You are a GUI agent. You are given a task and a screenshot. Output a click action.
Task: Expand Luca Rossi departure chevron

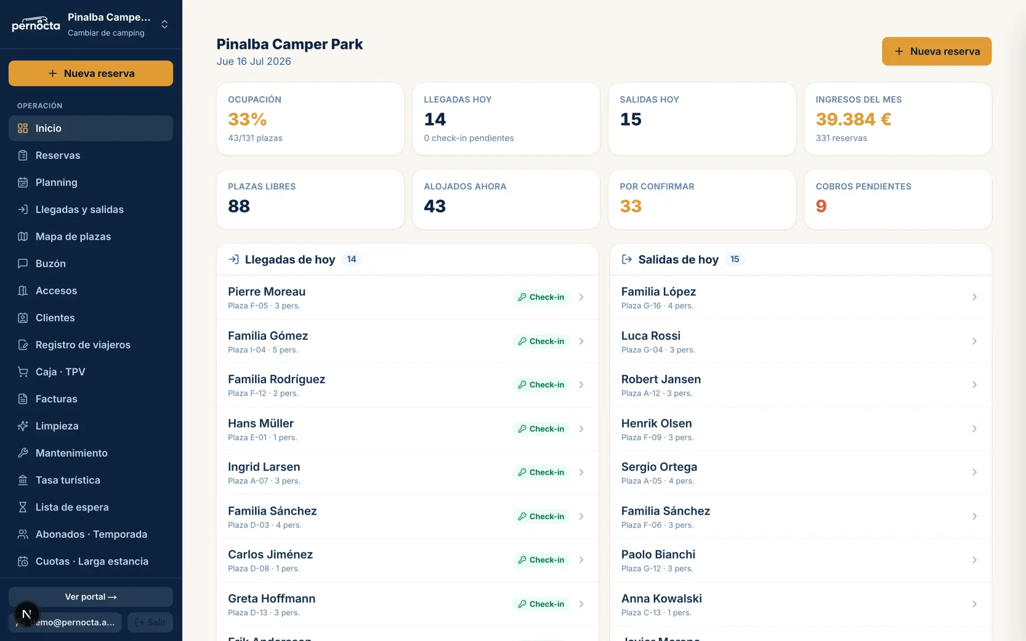coord(974,341)
